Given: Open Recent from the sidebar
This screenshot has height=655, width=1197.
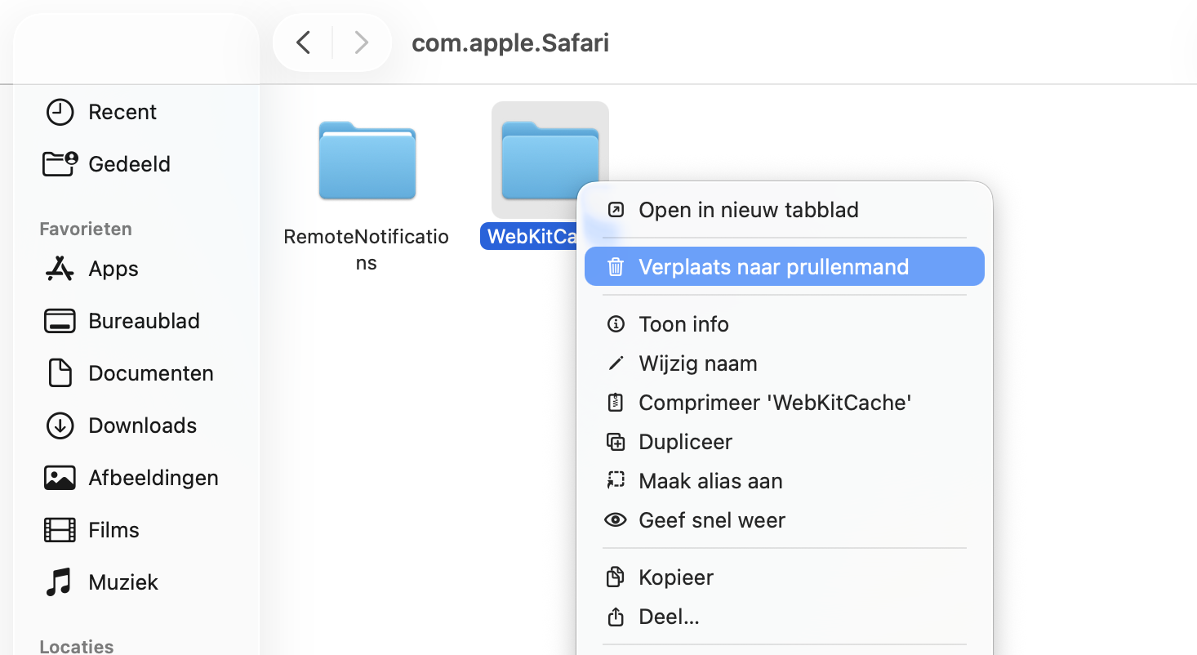Looking at the screenshot, I should [x=122, y=112].
